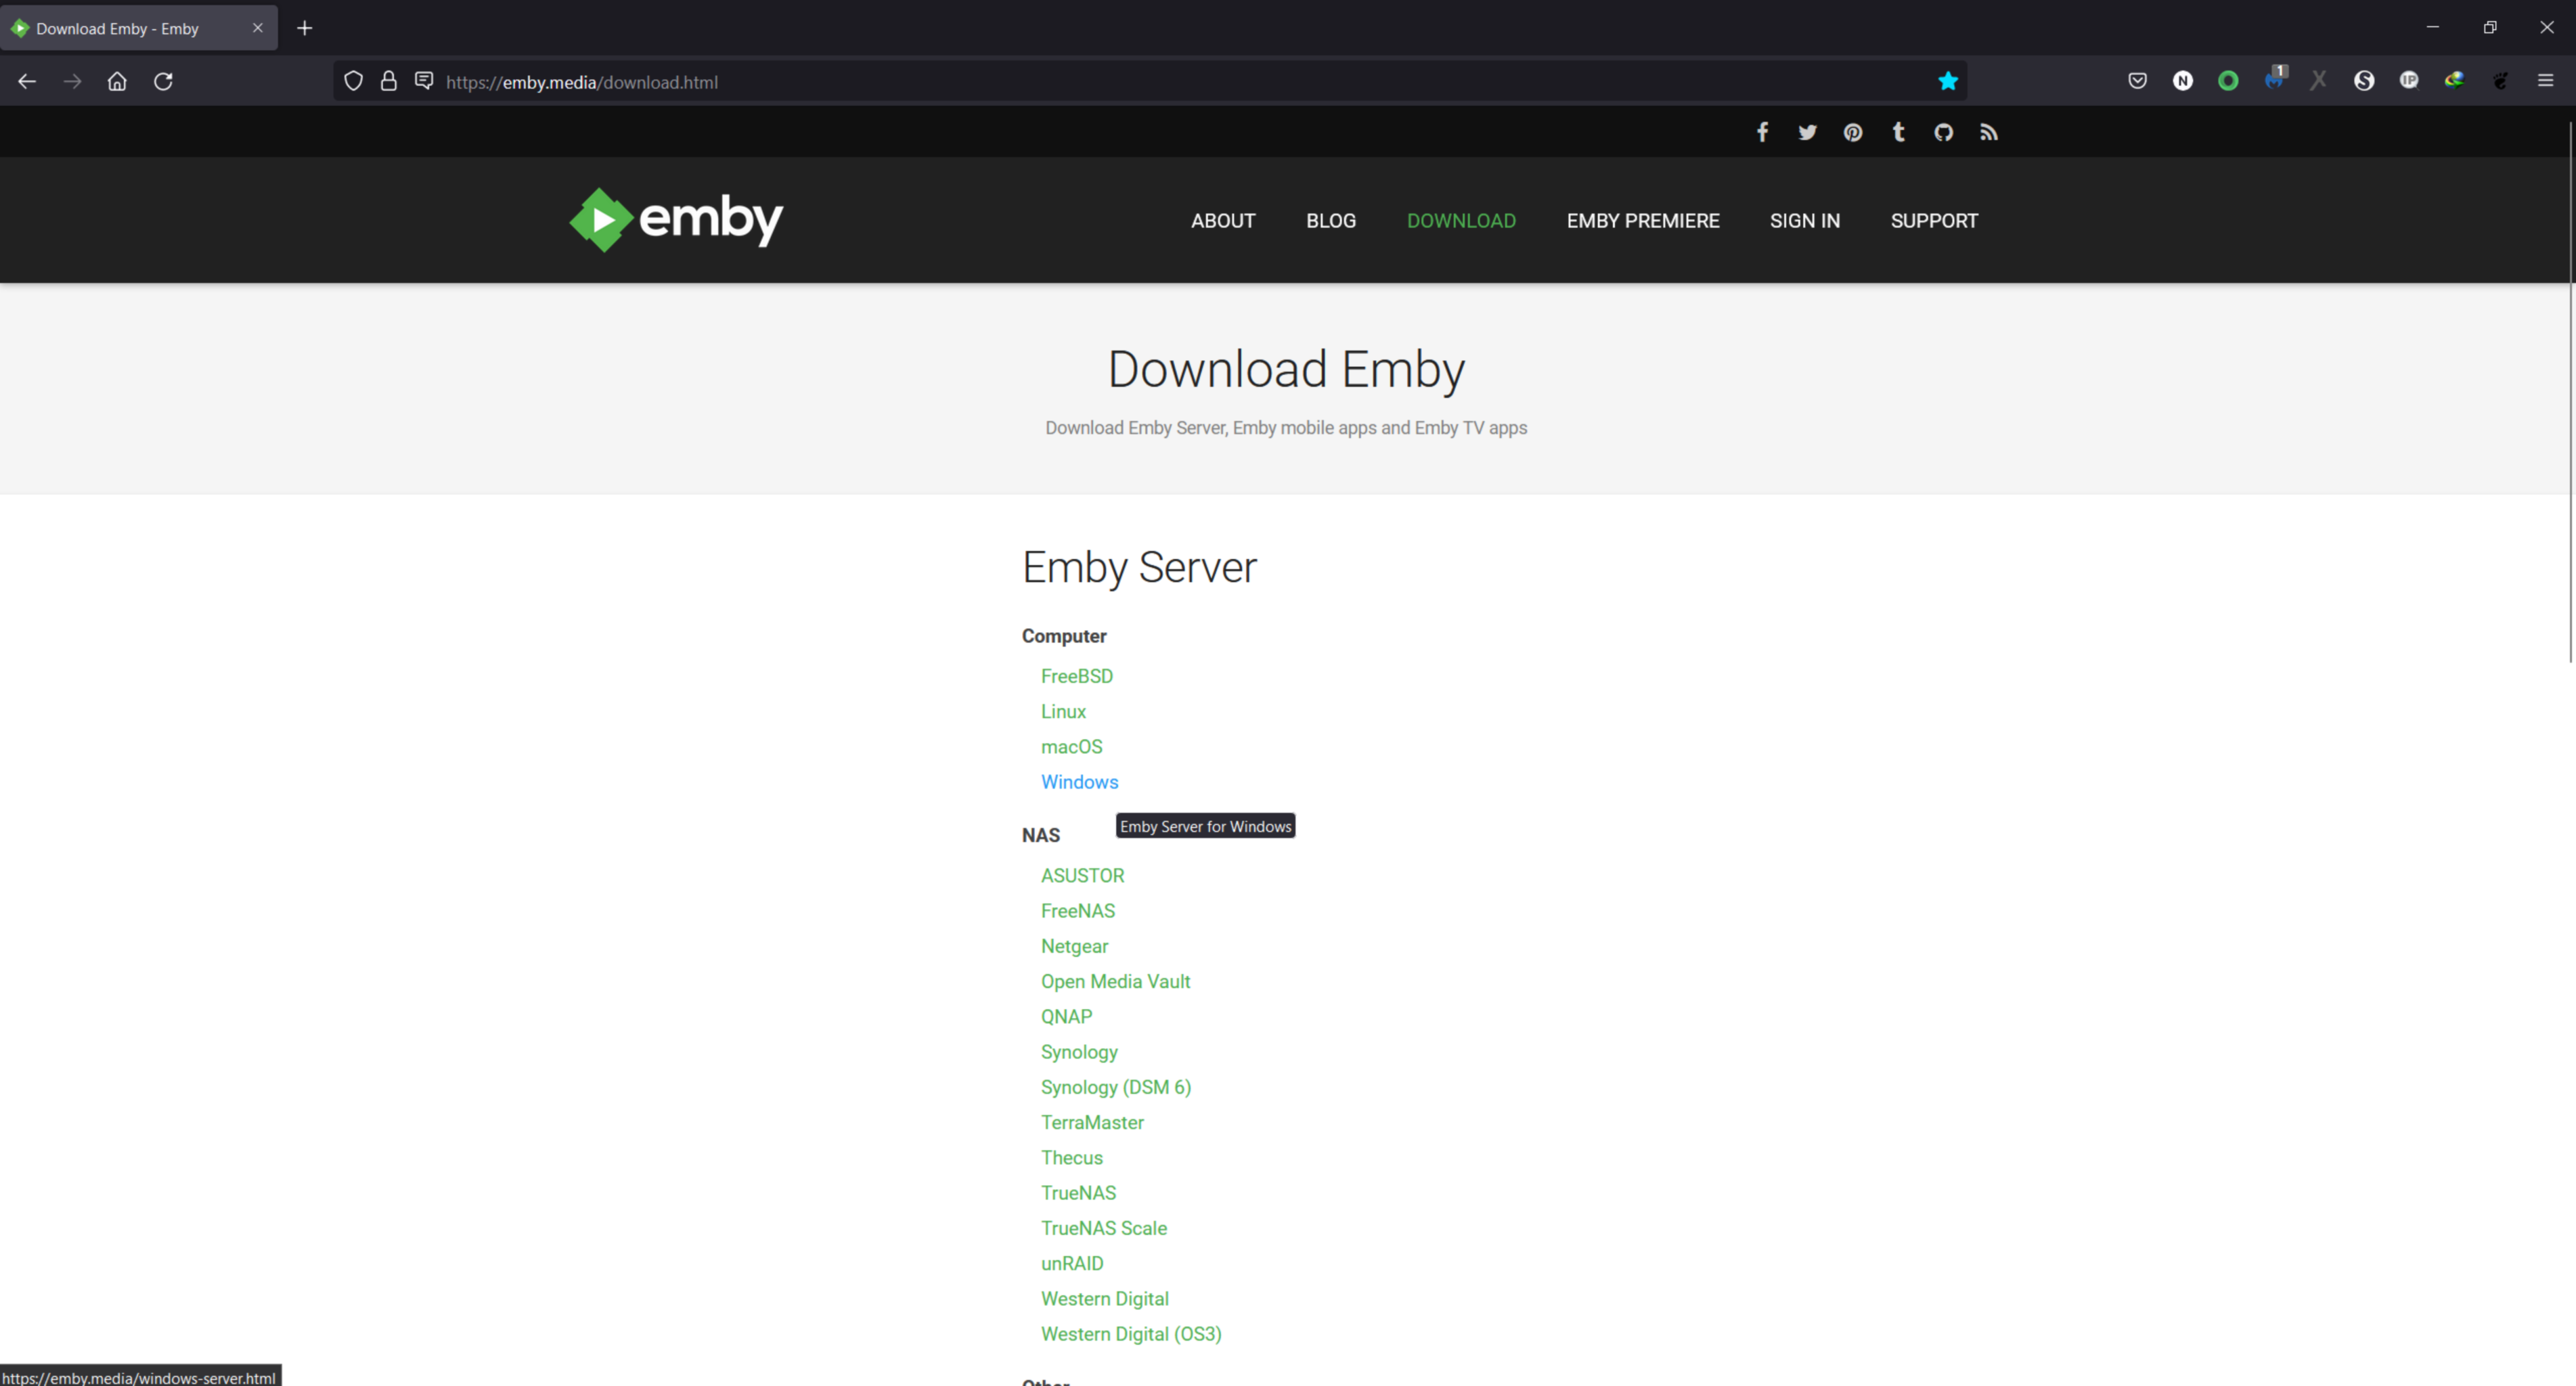Open the TrueNAS Scale link
The image size is (2576, 1386).
[x=1103, y=1228]
